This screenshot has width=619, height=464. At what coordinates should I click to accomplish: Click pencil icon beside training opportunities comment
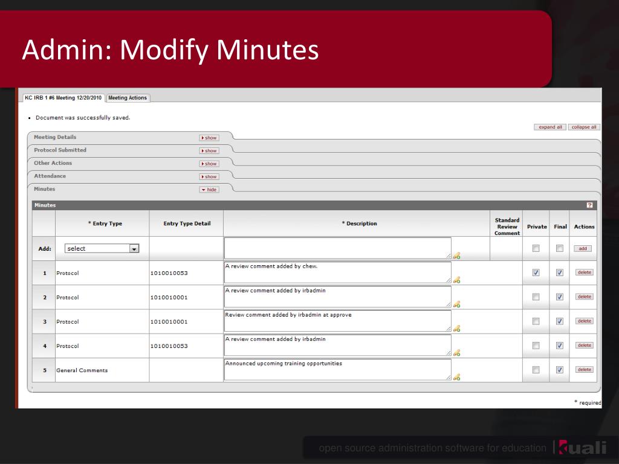coord(457,377)
